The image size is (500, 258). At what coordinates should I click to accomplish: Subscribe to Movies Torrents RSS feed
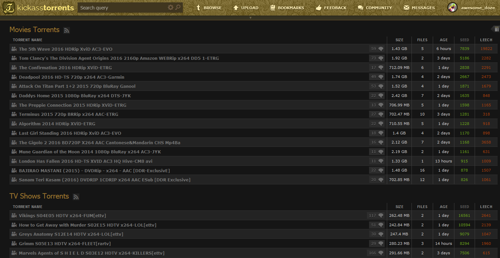point(67,30)
